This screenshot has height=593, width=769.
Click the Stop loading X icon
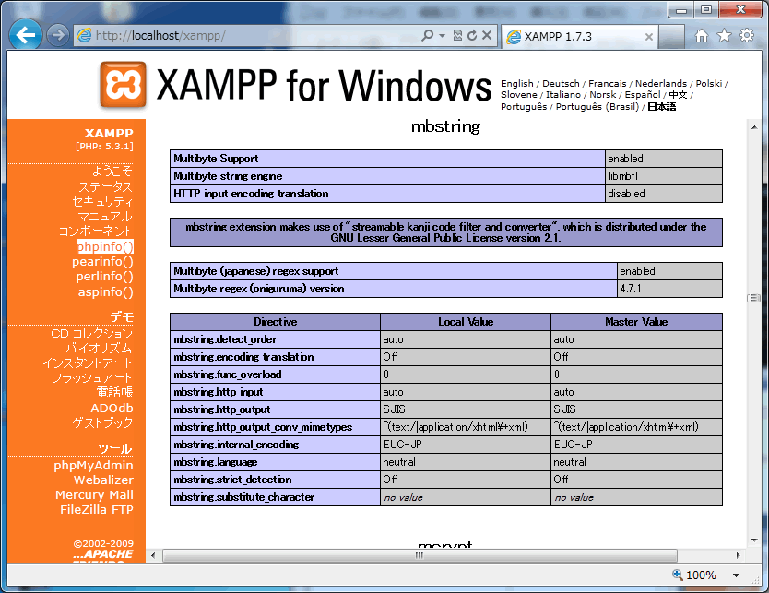[x=488, y=36]
